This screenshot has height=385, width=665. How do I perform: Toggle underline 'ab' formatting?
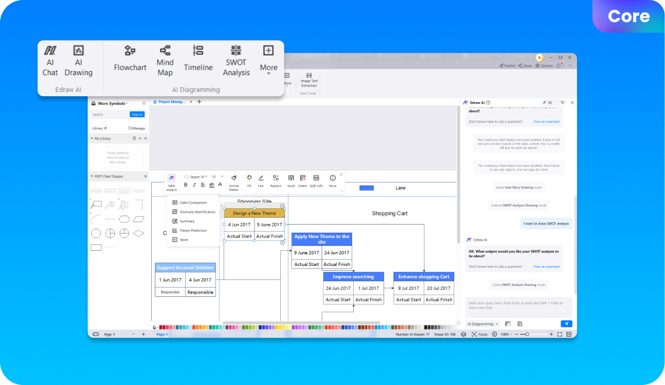211,185
